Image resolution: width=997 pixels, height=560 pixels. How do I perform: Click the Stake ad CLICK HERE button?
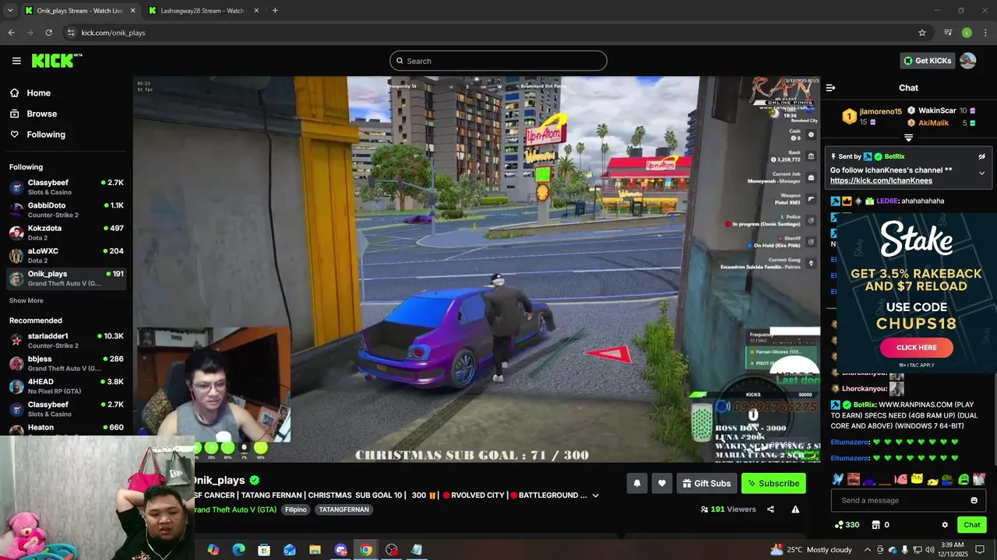(917, 348)
